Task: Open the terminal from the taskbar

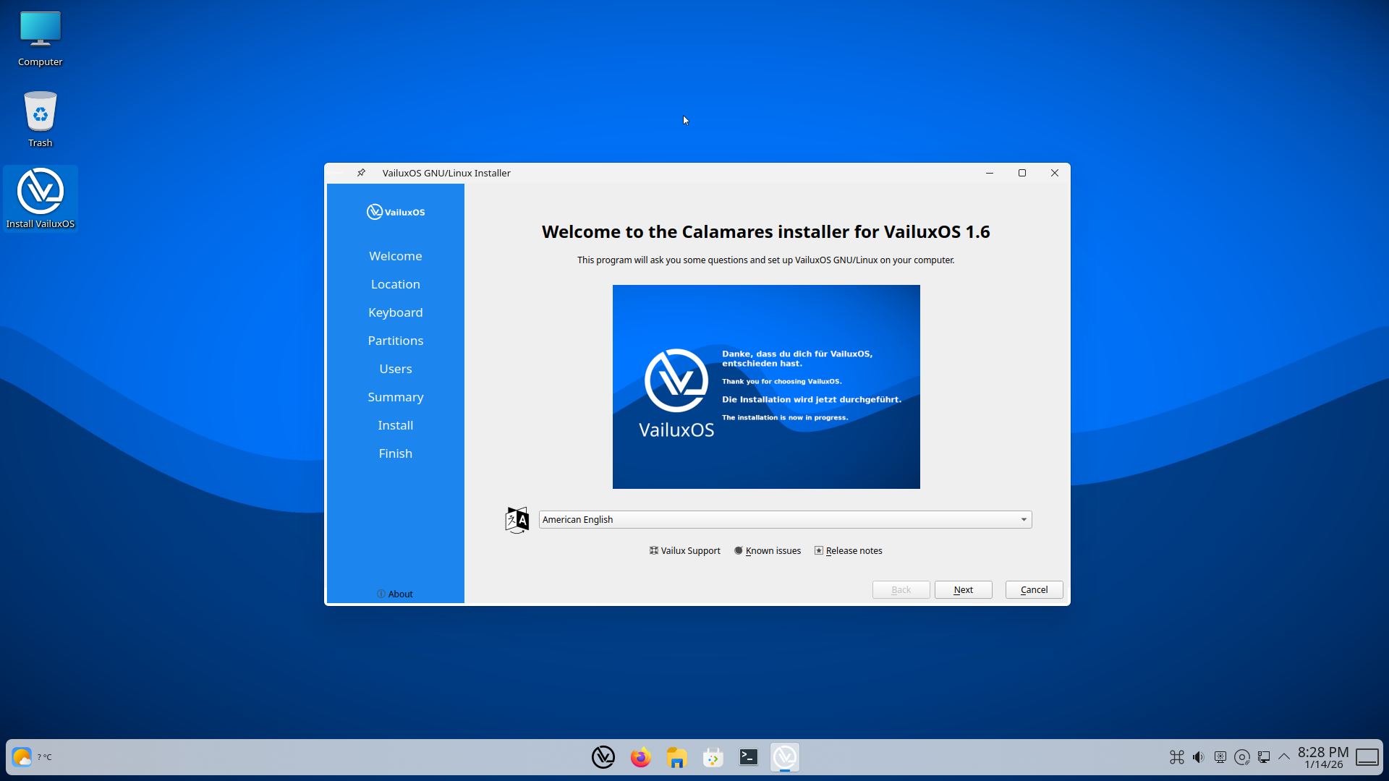Action: click(x=749, y=757)
